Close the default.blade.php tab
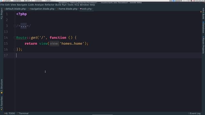Screen dimensions: 205x115 27,9
